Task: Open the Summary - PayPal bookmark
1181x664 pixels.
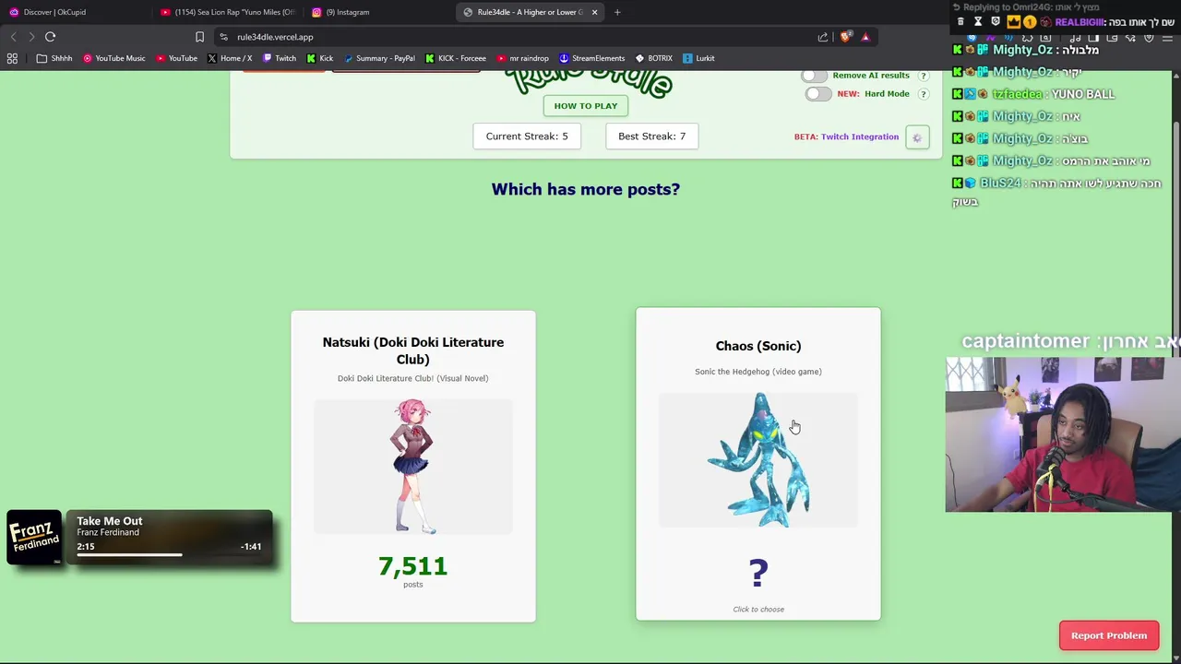Action: tap(379, 58)
